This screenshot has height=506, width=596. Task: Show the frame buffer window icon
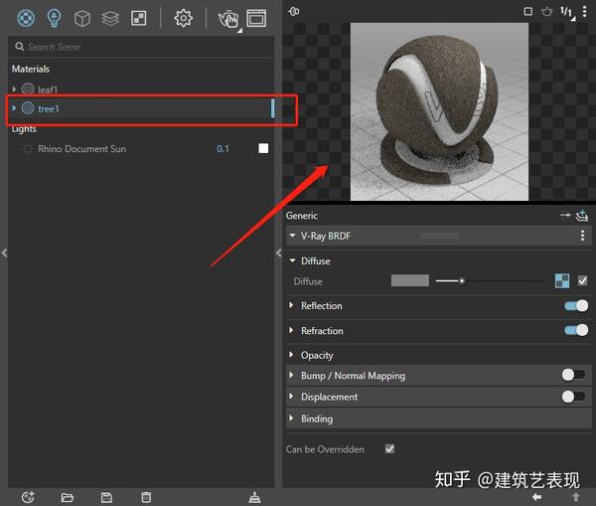pyautogui.click(x=256, y=18)
